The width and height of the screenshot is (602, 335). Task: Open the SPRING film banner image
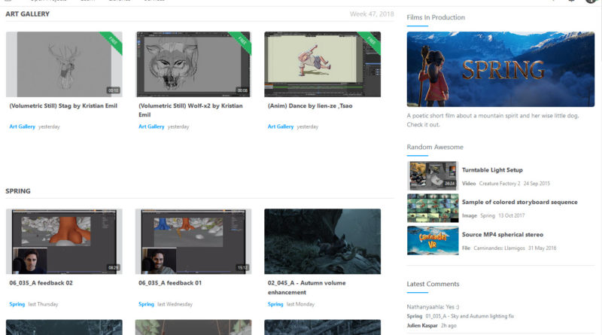click(x=500, y=69)
